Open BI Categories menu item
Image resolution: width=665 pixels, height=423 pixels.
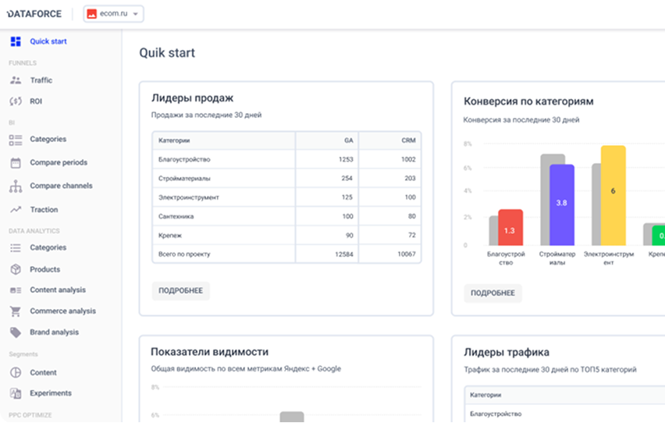[48, 140]
